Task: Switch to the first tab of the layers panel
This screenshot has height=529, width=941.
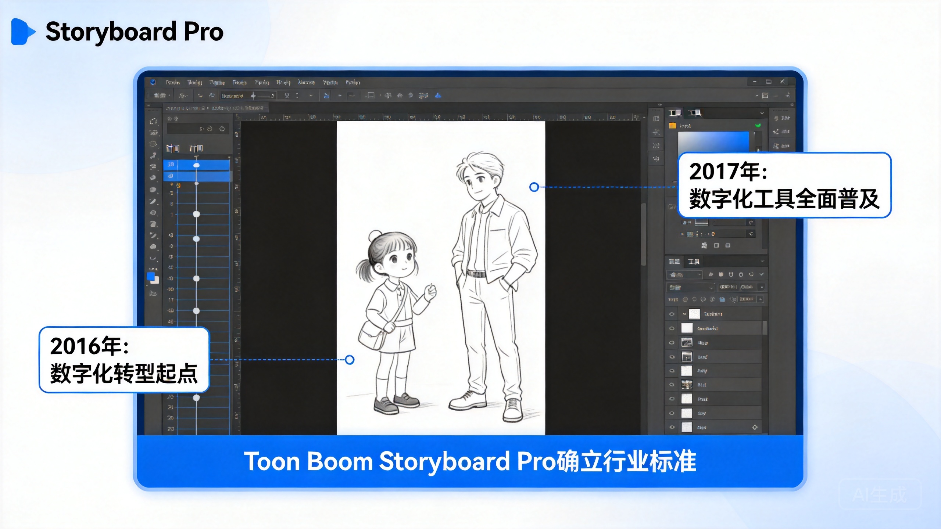Action: coord(674,262)
